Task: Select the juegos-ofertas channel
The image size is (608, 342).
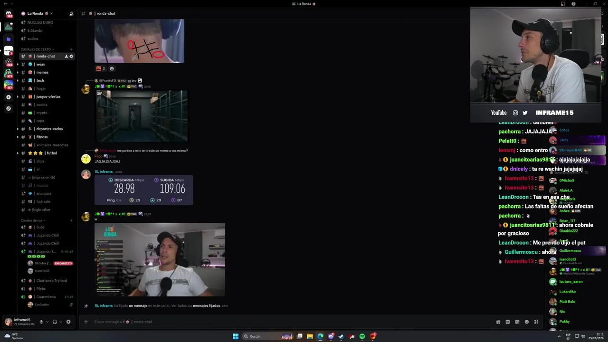Action: point(47,96)
